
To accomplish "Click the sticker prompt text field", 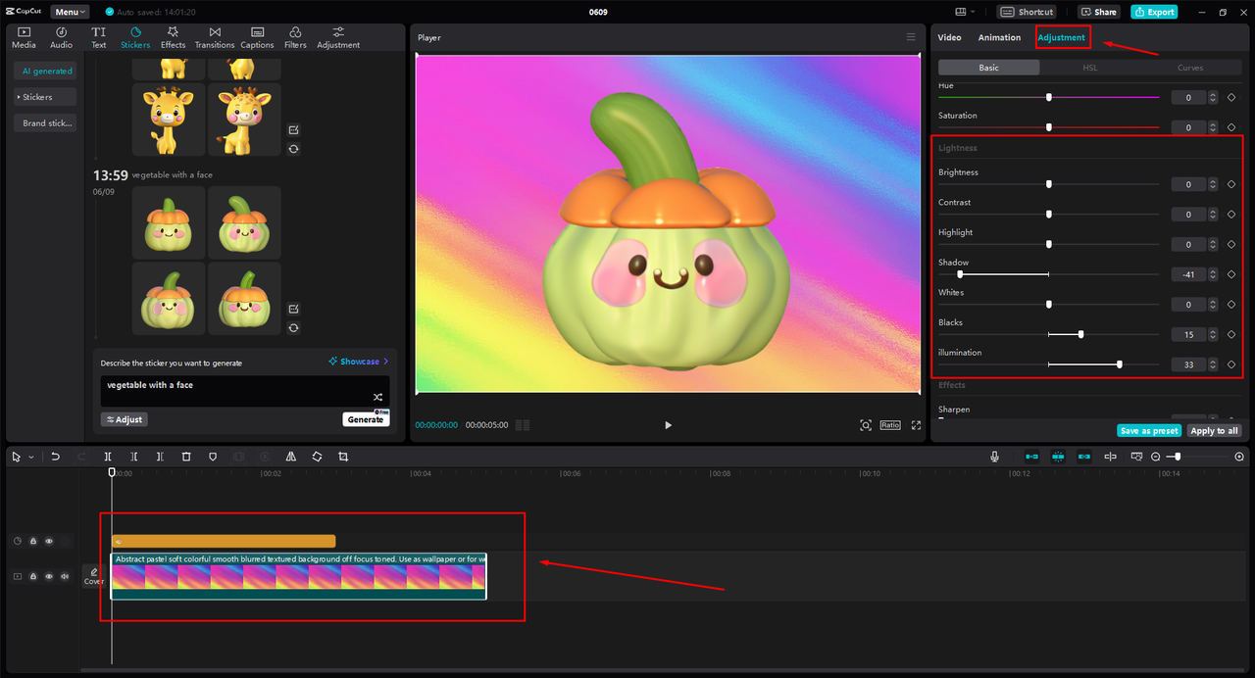I will [x=245, y=391].
